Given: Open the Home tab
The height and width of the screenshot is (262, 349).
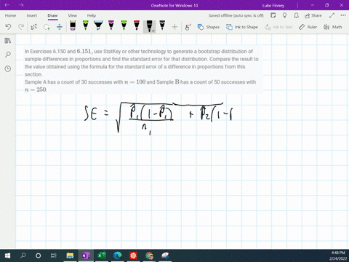Looking at the screenshot, I should [x=10, y=15].
